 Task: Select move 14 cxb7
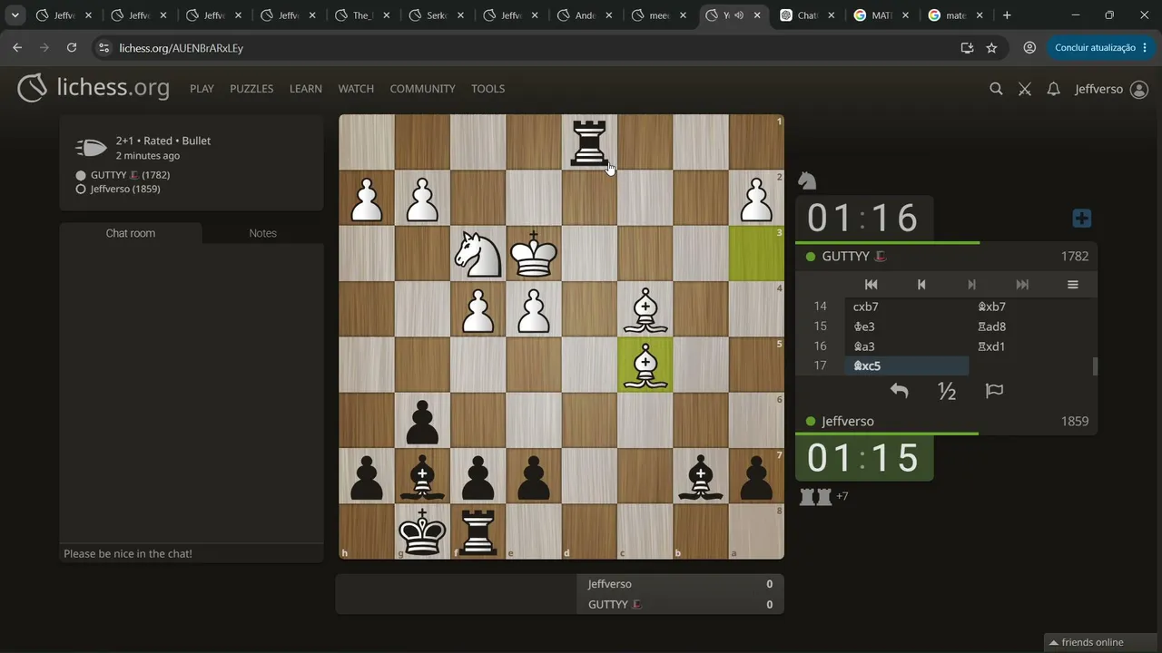coord(907,307)
